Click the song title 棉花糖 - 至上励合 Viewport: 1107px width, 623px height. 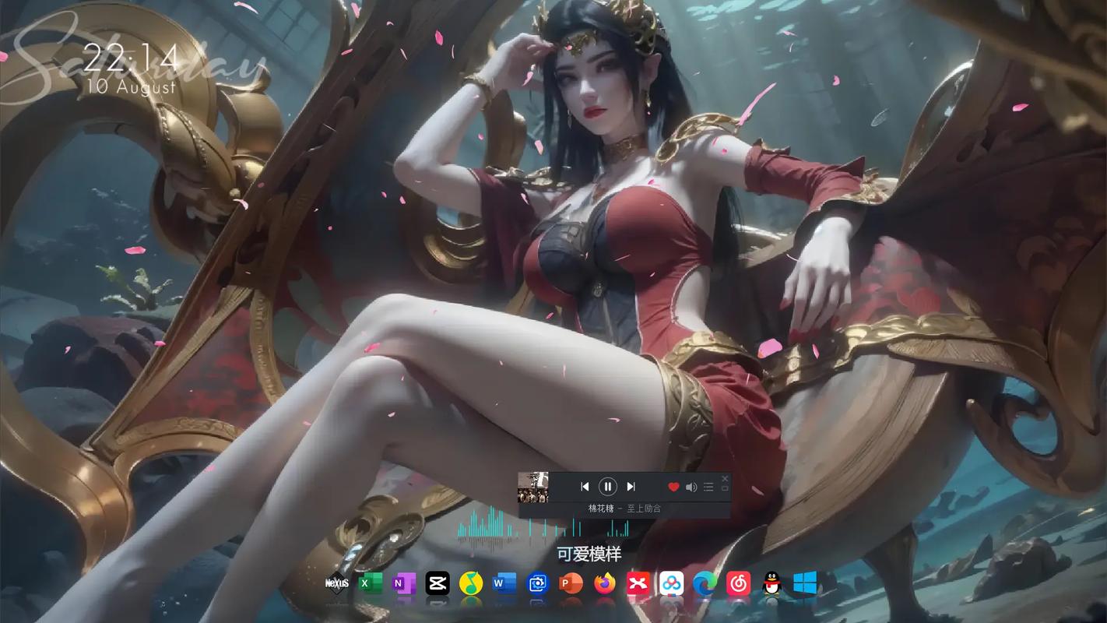[x=624, y=508]
